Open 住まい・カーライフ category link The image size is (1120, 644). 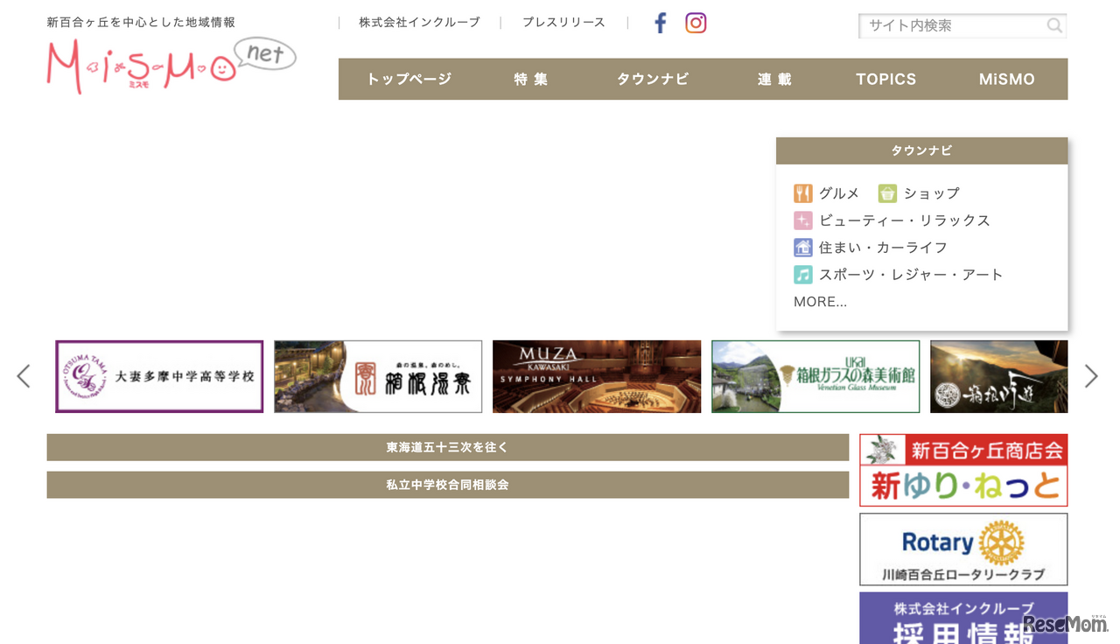click(884, 248)
